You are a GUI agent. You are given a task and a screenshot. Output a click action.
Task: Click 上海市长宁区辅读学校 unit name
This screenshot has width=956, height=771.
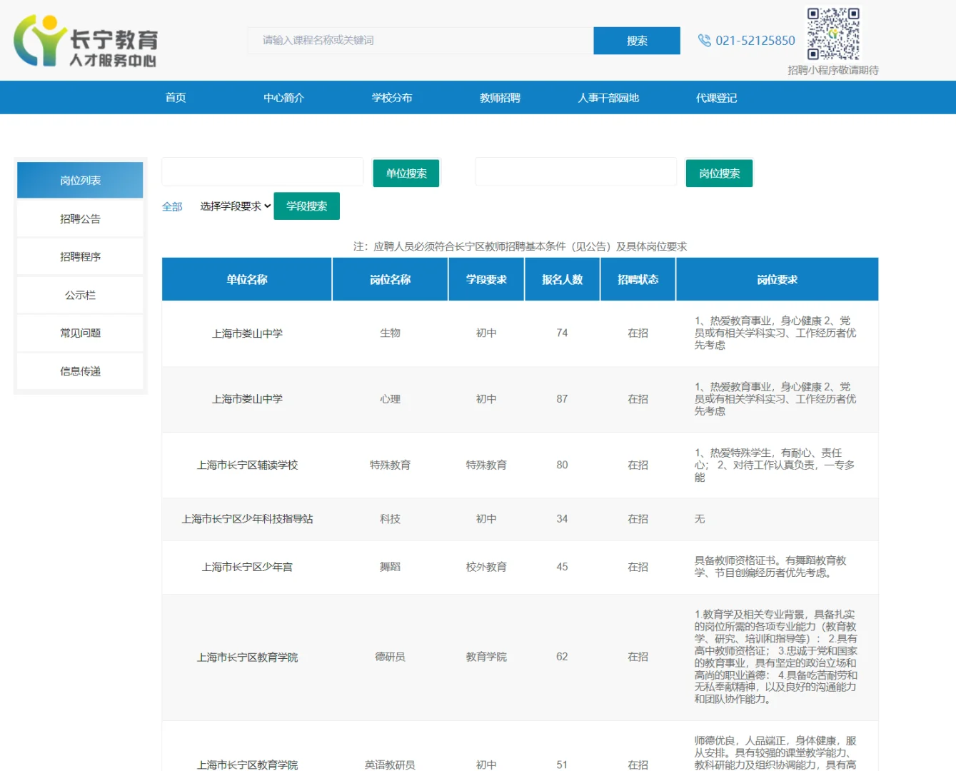(x=247, y=465)
